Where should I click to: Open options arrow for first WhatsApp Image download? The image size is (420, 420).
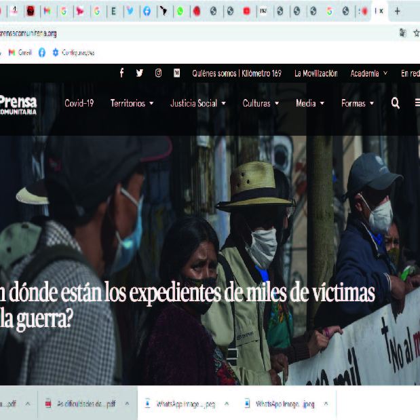226,404
